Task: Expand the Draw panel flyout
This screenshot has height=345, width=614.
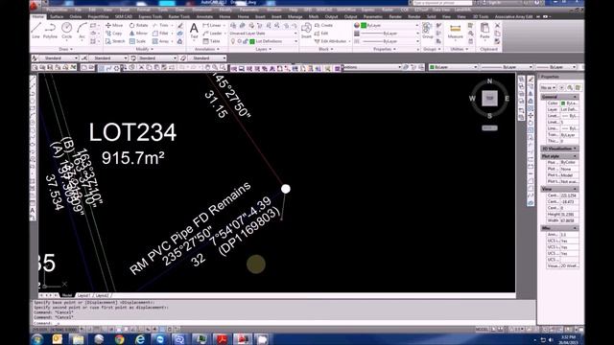Action: (x=66, y=49)
